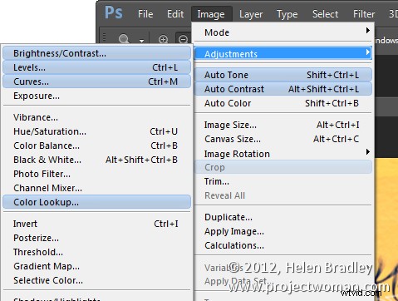Choose the Crop menu item
Viewport: 398px width, 301px height.
pos(283,167)
